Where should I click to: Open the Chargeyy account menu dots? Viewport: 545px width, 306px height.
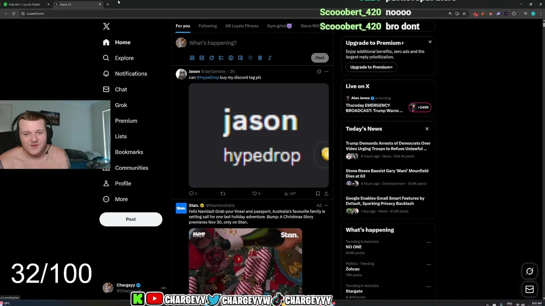click(x=163, y=288)
